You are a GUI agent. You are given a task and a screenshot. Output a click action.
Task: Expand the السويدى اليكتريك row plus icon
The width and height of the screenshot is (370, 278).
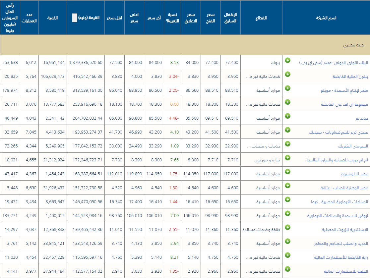coord(288,144)
